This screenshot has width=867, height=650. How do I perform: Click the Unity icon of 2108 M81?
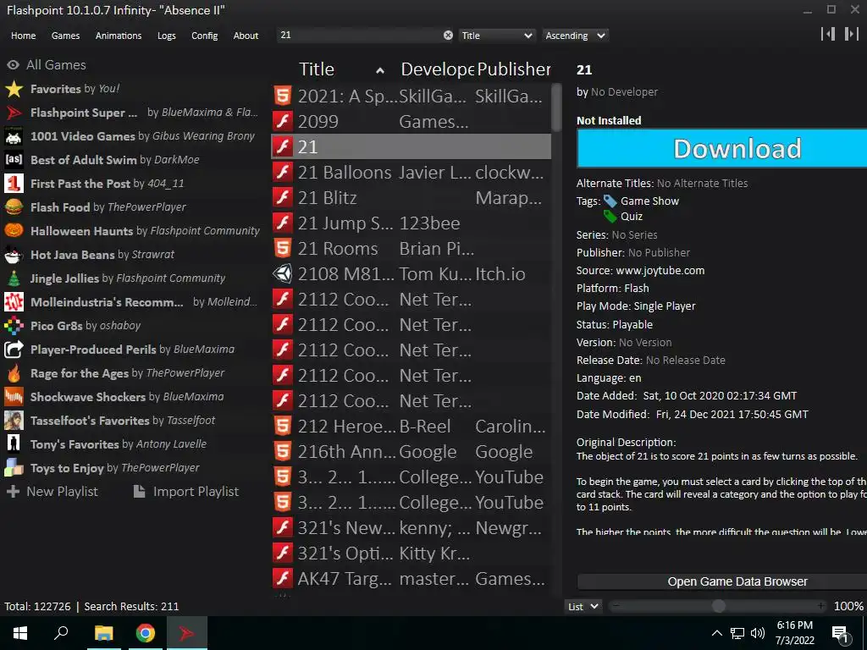point(283,274)
